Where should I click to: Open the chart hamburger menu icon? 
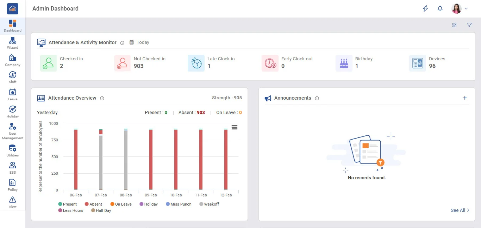pyautogui.click(x=235, y=127)
